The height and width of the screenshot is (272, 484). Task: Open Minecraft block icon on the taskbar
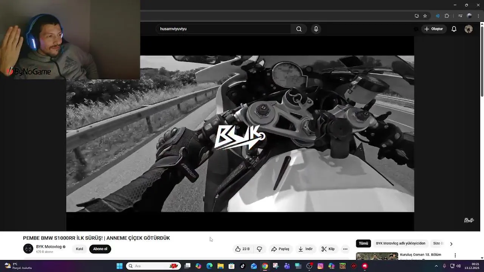click(x=343, y=266)
